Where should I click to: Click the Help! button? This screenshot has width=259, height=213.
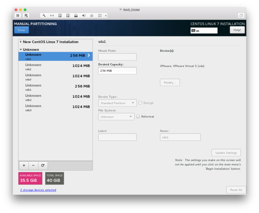[x=237, y=30]
